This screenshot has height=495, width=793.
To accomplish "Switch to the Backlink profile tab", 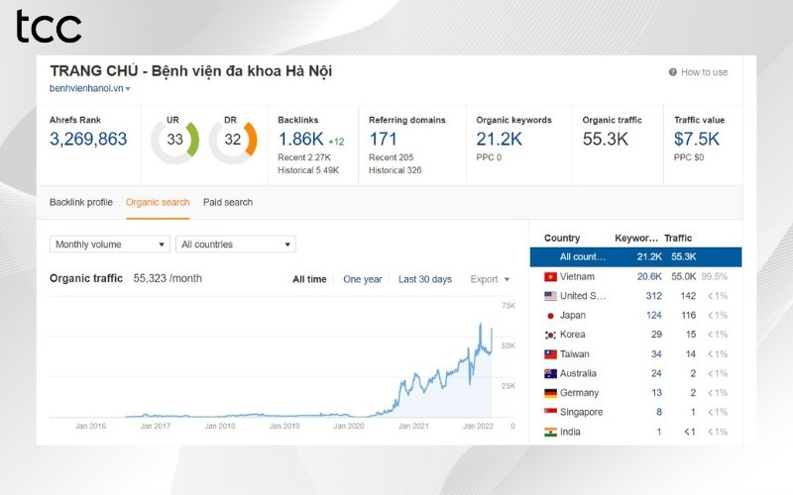I will point(81,203).
